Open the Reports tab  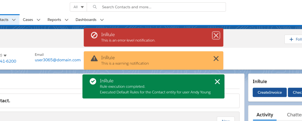[x=54, y=20]
